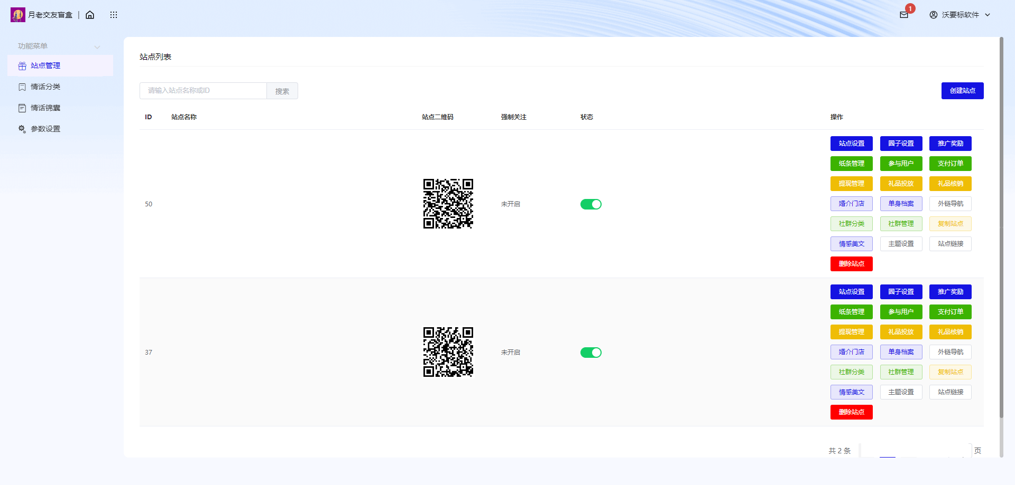Open 婚介门店 for site 37
Screen dimensions: 1015x485
pos(852,352)
